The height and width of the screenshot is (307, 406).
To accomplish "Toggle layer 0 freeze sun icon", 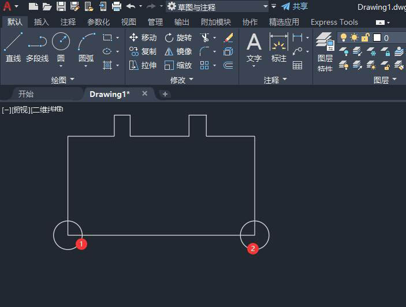I will point(354,38).
